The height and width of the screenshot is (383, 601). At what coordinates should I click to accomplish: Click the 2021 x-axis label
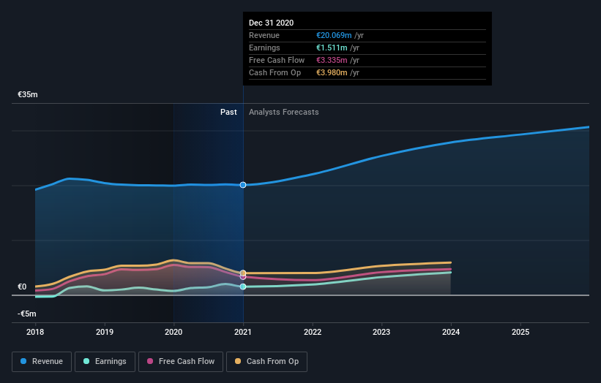[x=243, y=332]
